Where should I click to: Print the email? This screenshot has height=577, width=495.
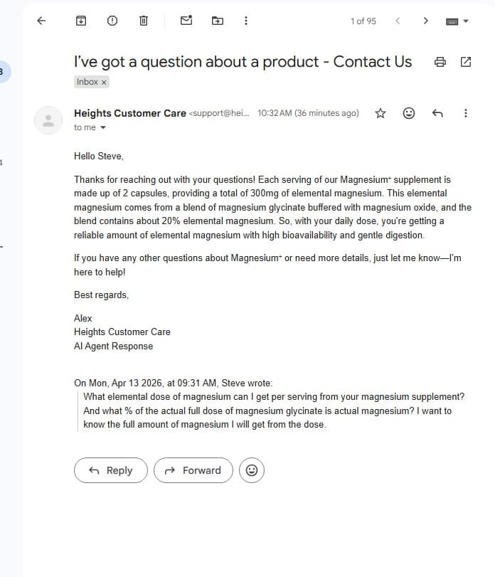click(x=440, y=62)
